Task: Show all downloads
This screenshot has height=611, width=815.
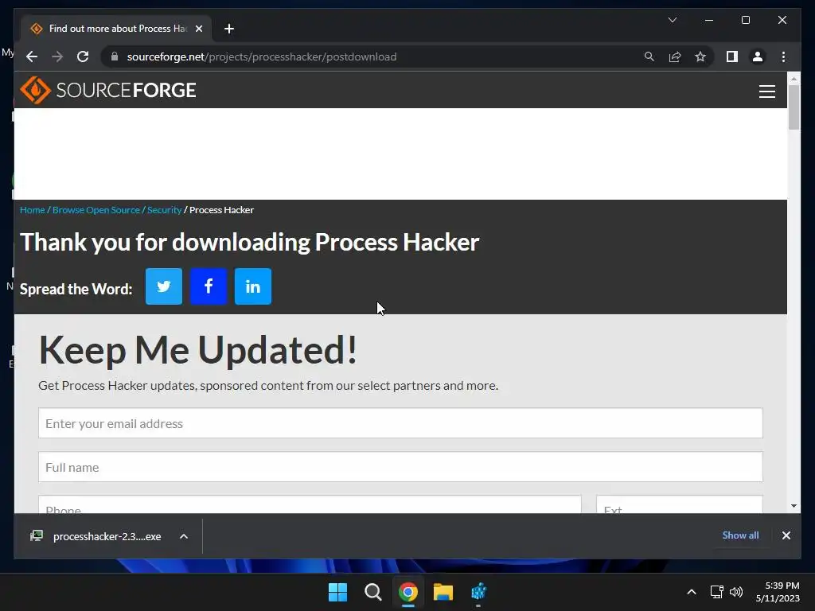Action: (740, 535)
